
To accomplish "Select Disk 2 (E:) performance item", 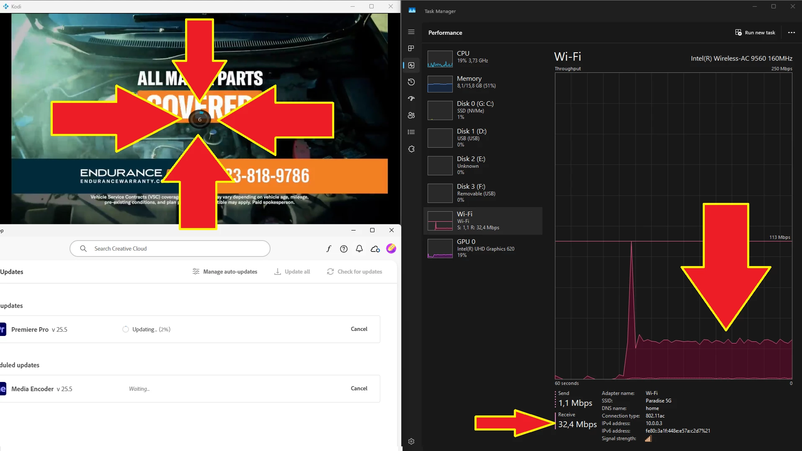I will (x=482, y=166).
